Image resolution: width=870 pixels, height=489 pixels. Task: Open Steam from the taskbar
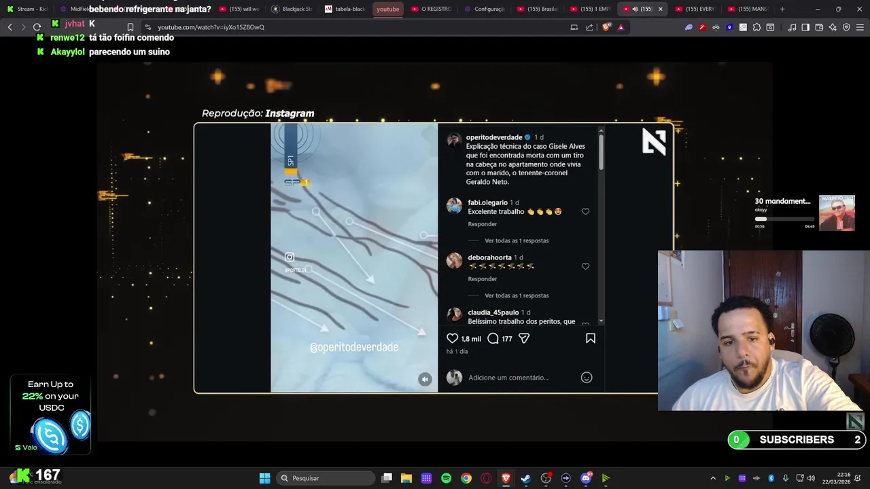525,478
